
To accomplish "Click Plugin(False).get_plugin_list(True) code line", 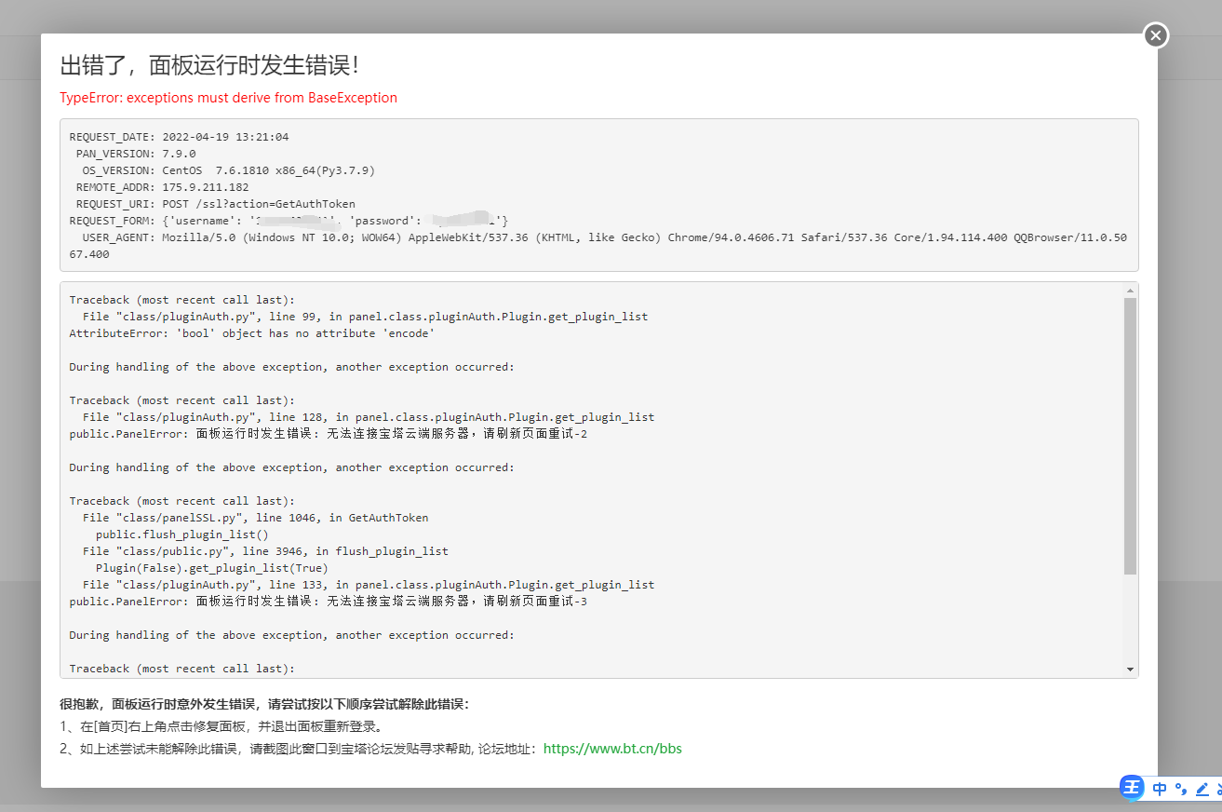I will point(212,568).
